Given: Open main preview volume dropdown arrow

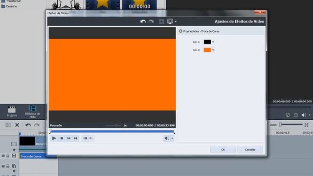Looking at the screenshot, I should click(310, 115).
